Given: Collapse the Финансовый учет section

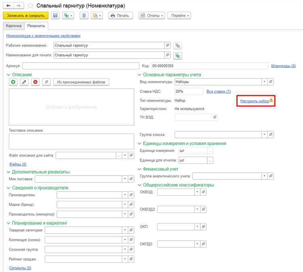Looking at the screenshot, I should pos(139,169).
